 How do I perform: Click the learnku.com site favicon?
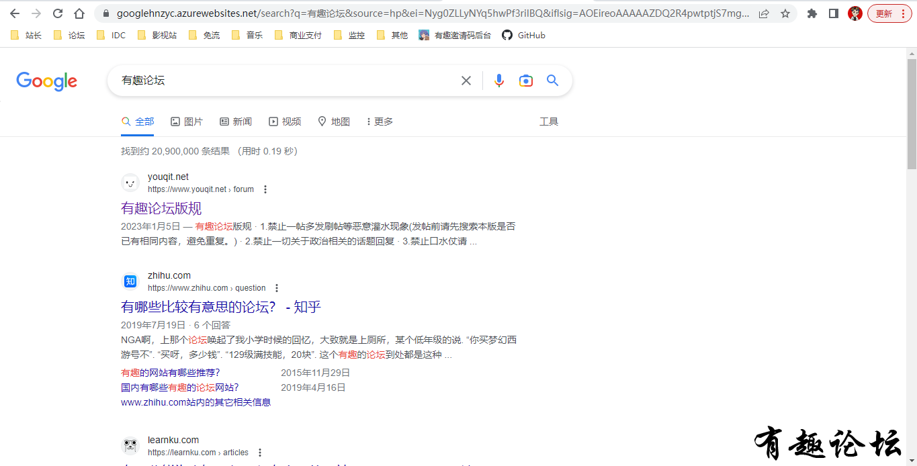coord(130,446)
